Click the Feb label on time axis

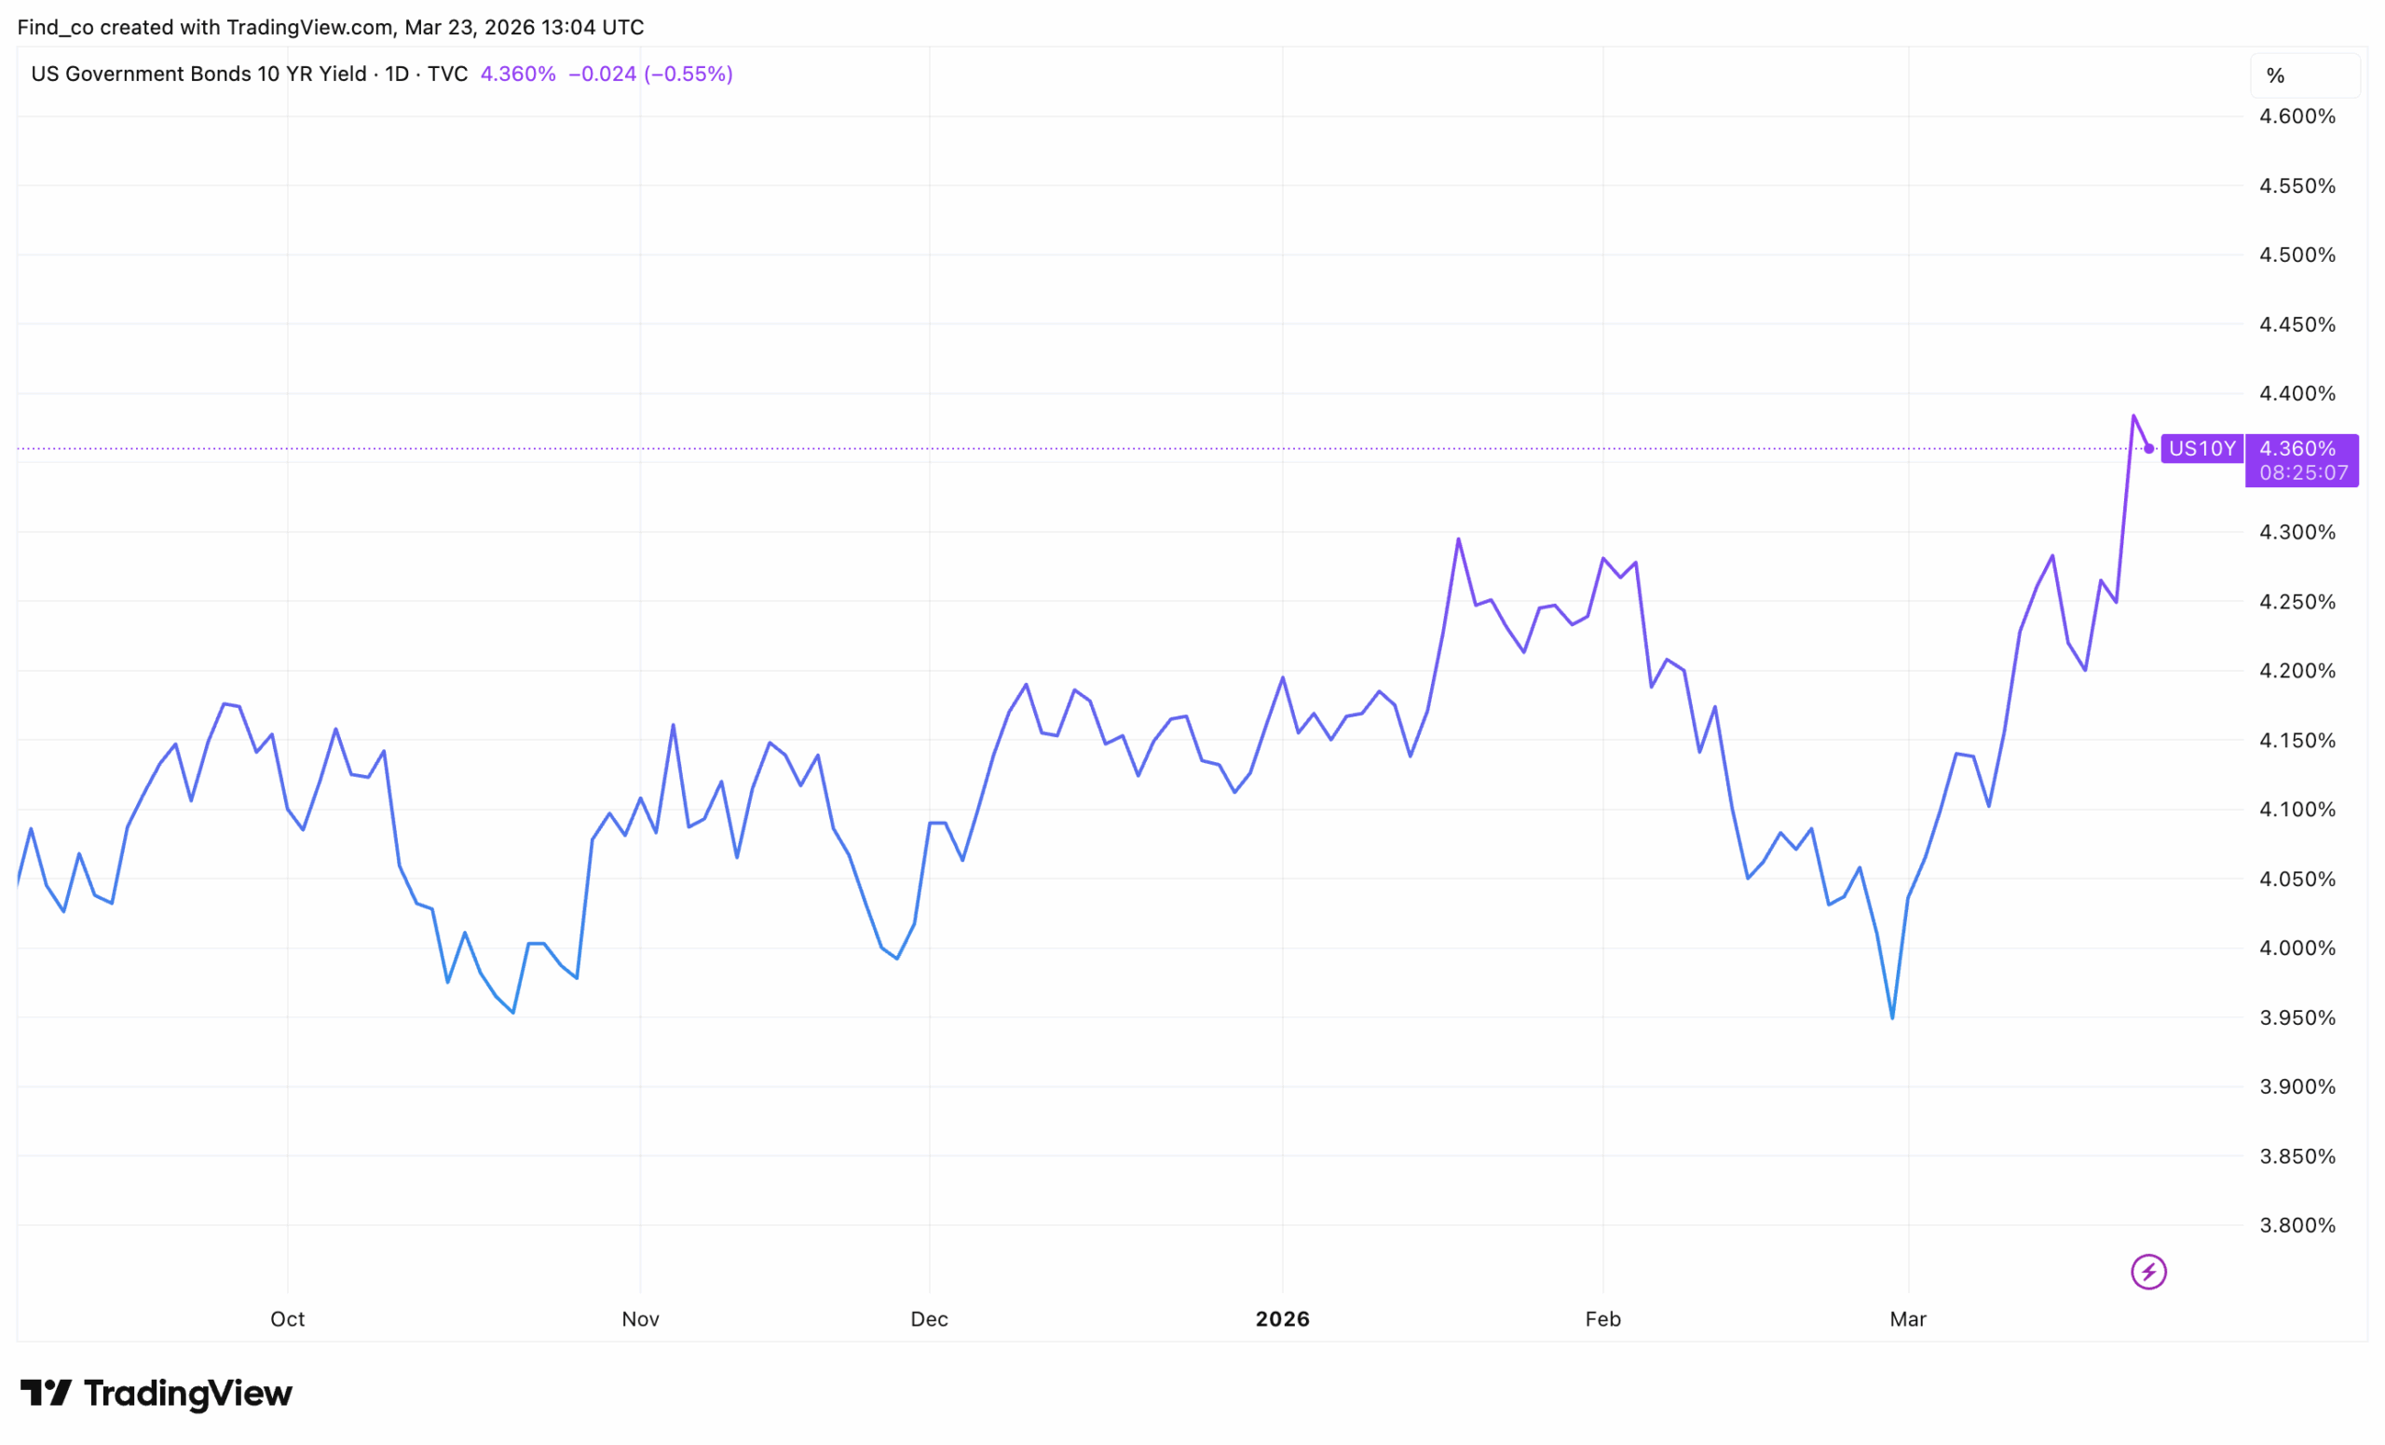coord(1603,1319)
